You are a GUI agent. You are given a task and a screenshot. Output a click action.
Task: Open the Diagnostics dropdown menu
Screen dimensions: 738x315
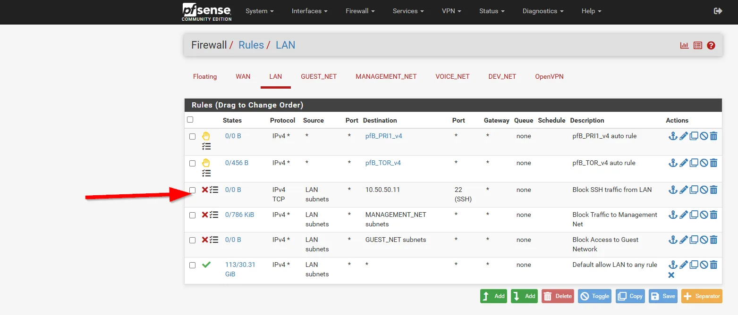(543, 11)
